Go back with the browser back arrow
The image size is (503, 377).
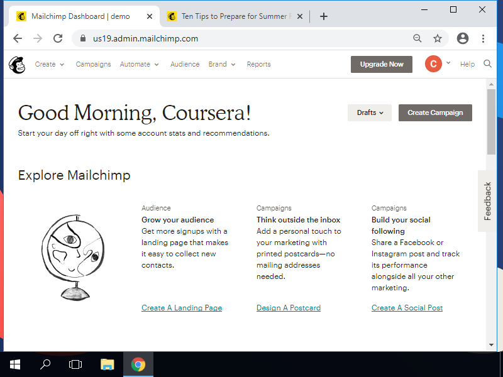18,38
